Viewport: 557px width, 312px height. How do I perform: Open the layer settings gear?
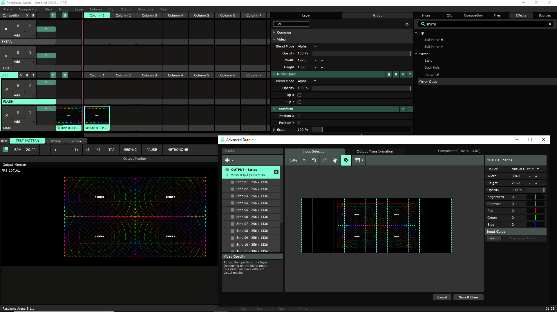[x=407, y=24]
